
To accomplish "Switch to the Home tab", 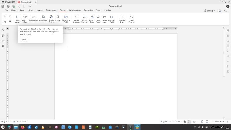I will pos(14,10).
